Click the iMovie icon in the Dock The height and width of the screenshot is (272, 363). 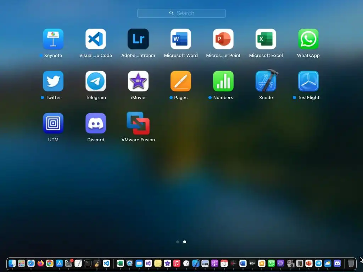[x=167, y=263]
